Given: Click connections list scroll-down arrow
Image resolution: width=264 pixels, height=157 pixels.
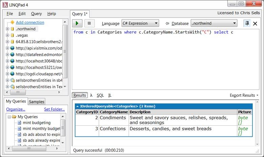Looking at the screenshot, I should 65,87.
